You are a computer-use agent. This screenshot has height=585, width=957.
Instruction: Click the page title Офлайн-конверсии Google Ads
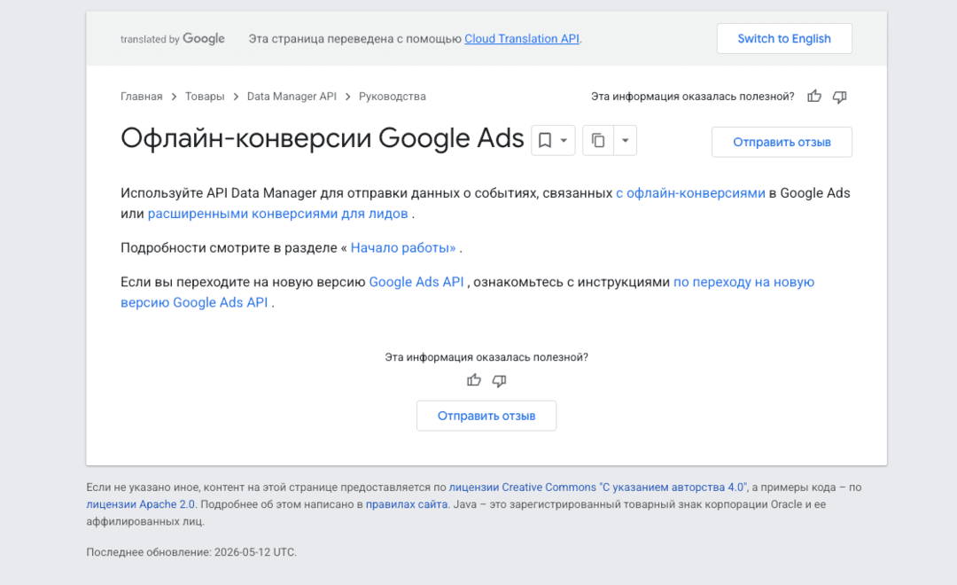tap(323, 138)
